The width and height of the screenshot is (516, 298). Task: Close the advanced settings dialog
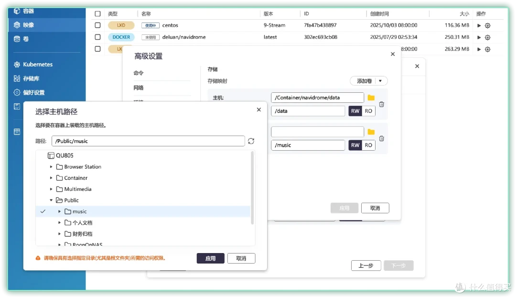pos(393,54)
